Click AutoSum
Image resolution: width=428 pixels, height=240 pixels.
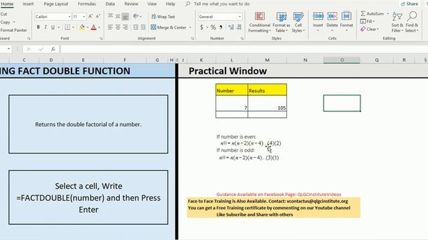372,13
